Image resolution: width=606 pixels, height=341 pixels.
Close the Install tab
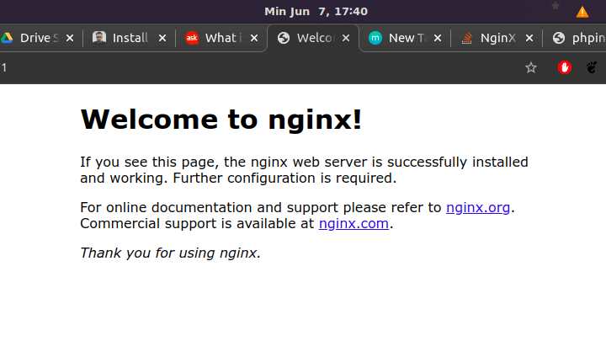tap(162, 38)
